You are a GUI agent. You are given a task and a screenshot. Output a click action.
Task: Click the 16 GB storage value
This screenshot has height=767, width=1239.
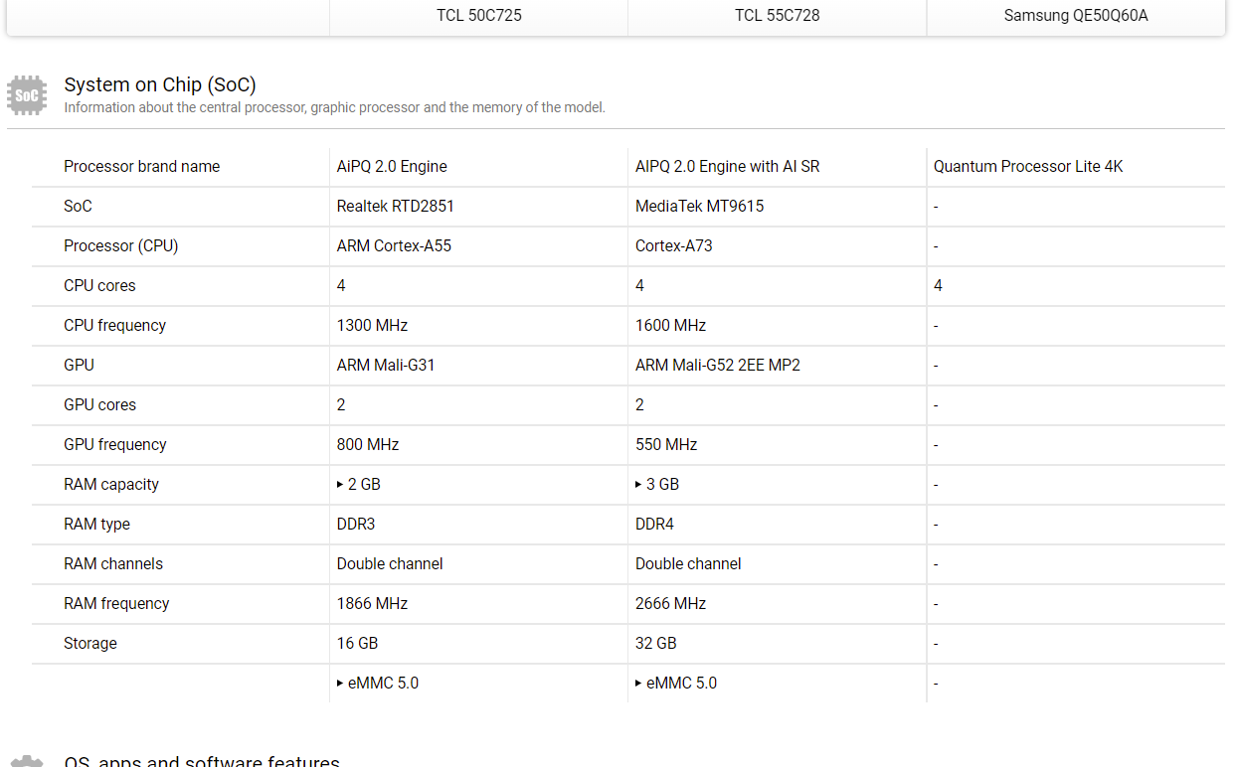pyautogui.click(x=357, y=644)
